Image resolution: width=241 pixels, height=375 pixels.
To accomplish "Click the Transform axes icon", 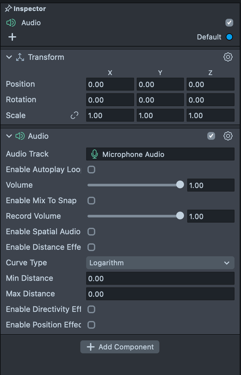I will click(20, 57).
